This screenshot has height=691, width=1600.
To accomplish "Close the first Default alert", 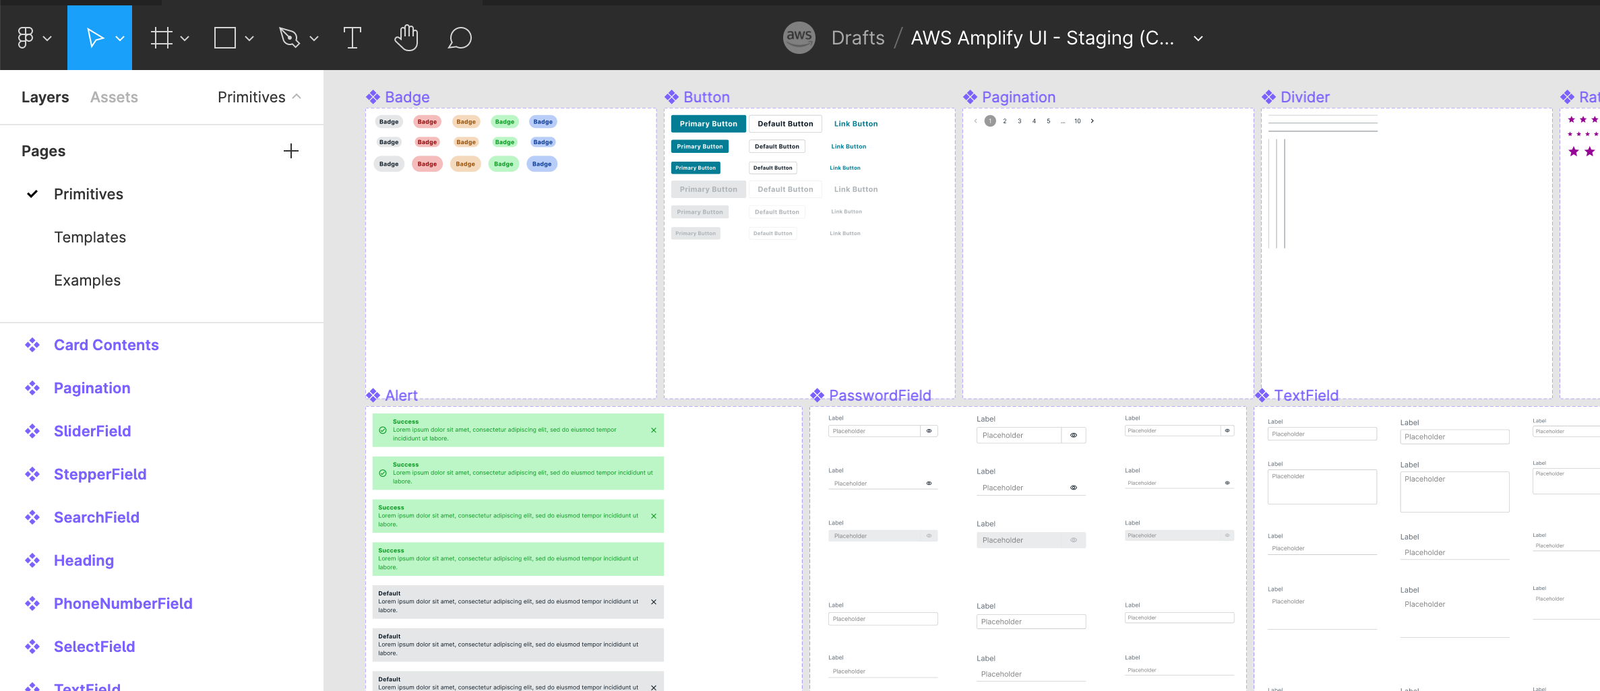I will pyautogui.click(x=653, y=602).
